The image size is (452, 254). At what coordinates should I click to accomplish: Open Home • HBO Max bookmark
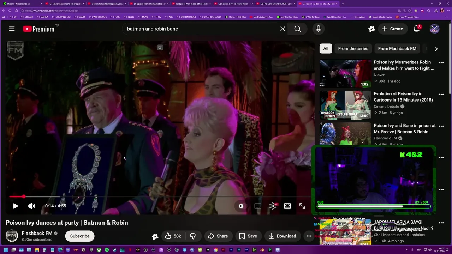tap(236, 17)
